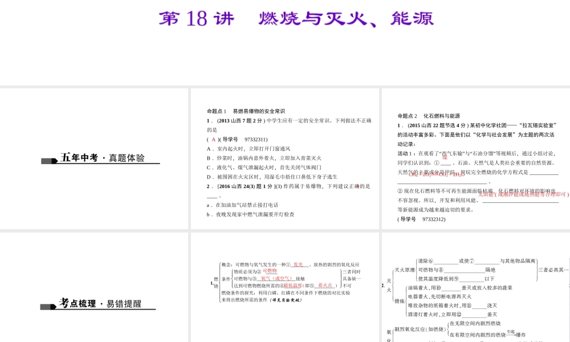The width and height of the screenshot is (570, 342).
Task: Click the line 酒精灯着火时,立即用⑫ 盖灭
Action: click(x=452, y=315)
